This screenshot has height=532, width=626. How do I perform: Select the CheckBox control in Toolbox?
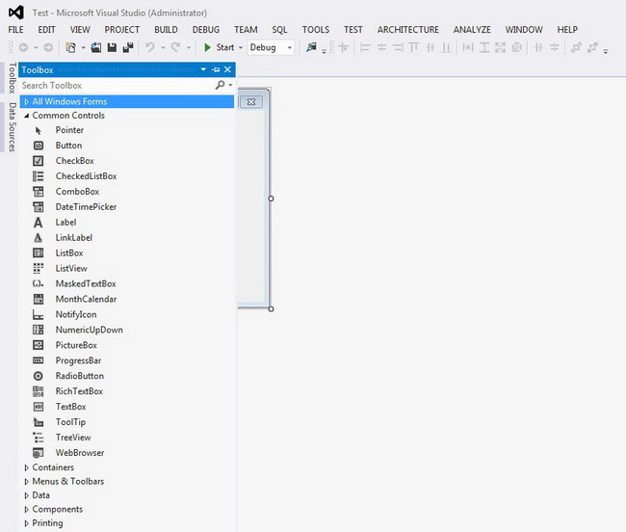click(x=74, y=161)
